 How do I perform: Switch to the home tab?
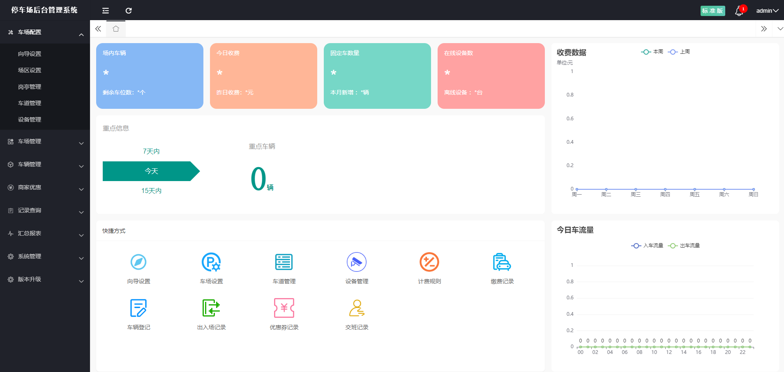point(116,29)
